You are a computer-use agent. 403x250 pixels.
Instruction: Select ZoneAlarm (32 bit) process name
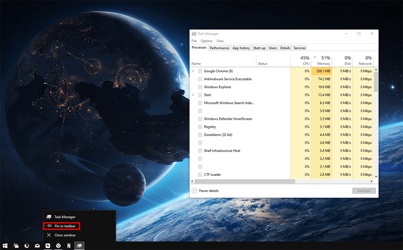[x=218, y=135]
